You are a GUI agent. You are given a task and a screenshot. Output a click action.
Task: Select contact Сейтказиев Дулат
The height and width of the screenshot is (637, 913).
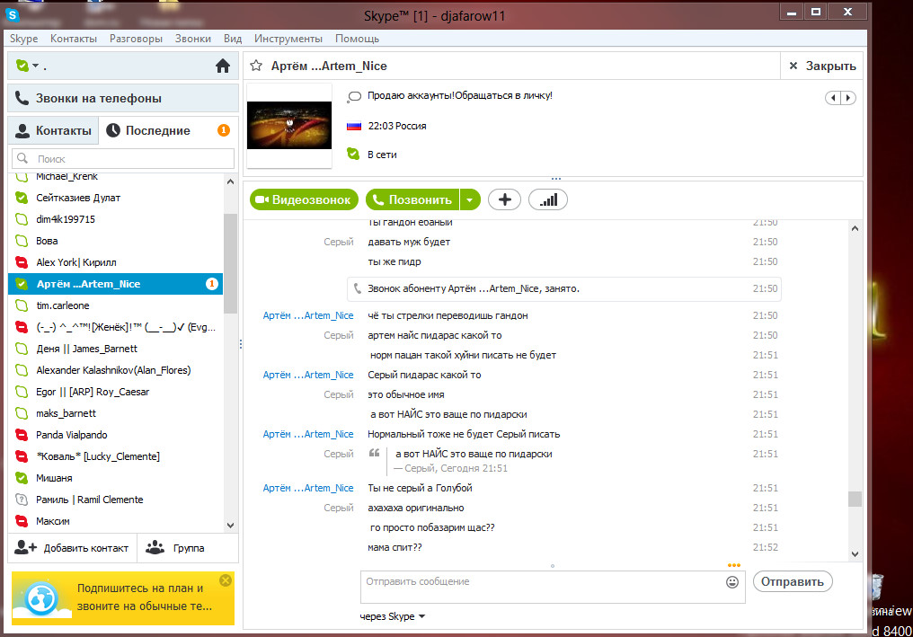(x=115, y=198)
